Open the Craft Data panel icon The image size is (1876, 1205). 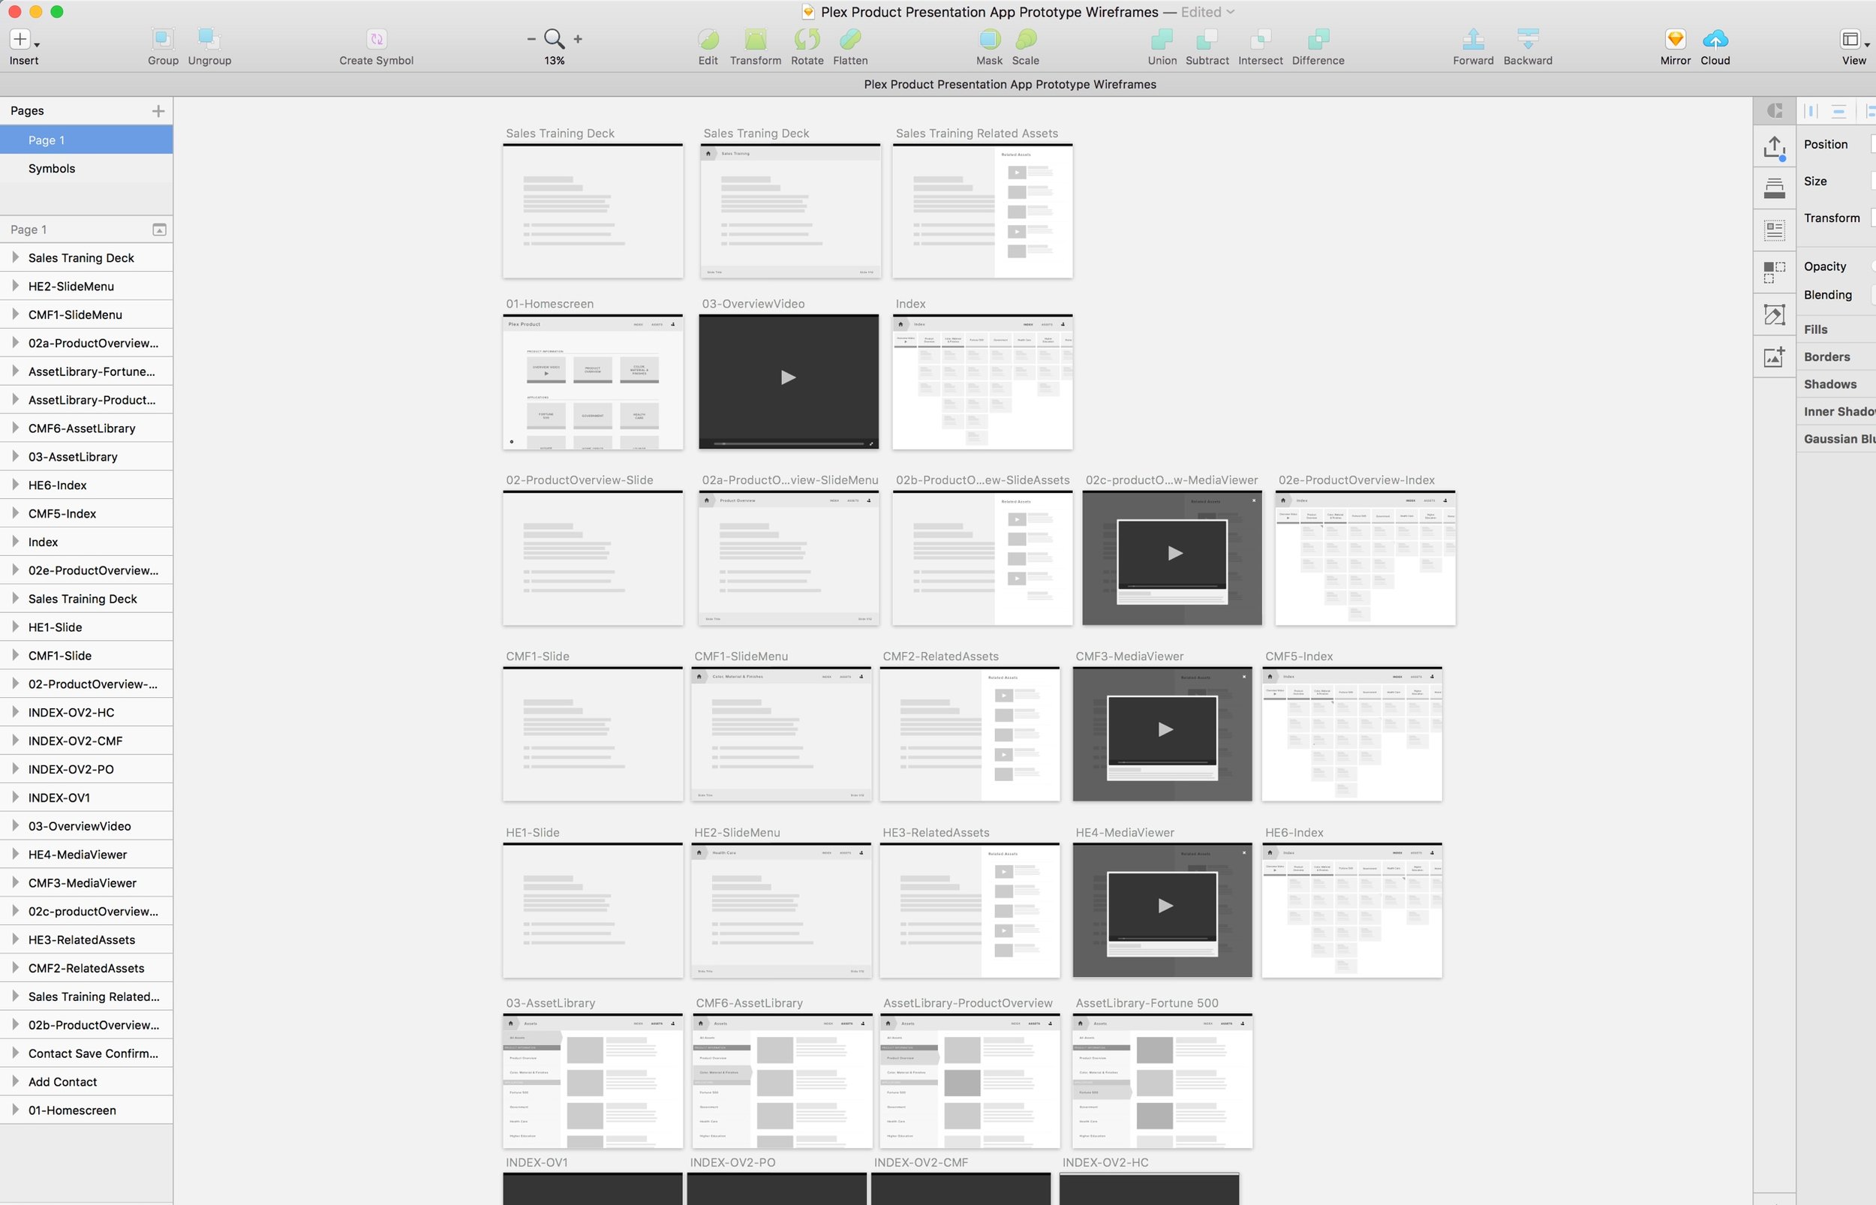(1774, 230)
